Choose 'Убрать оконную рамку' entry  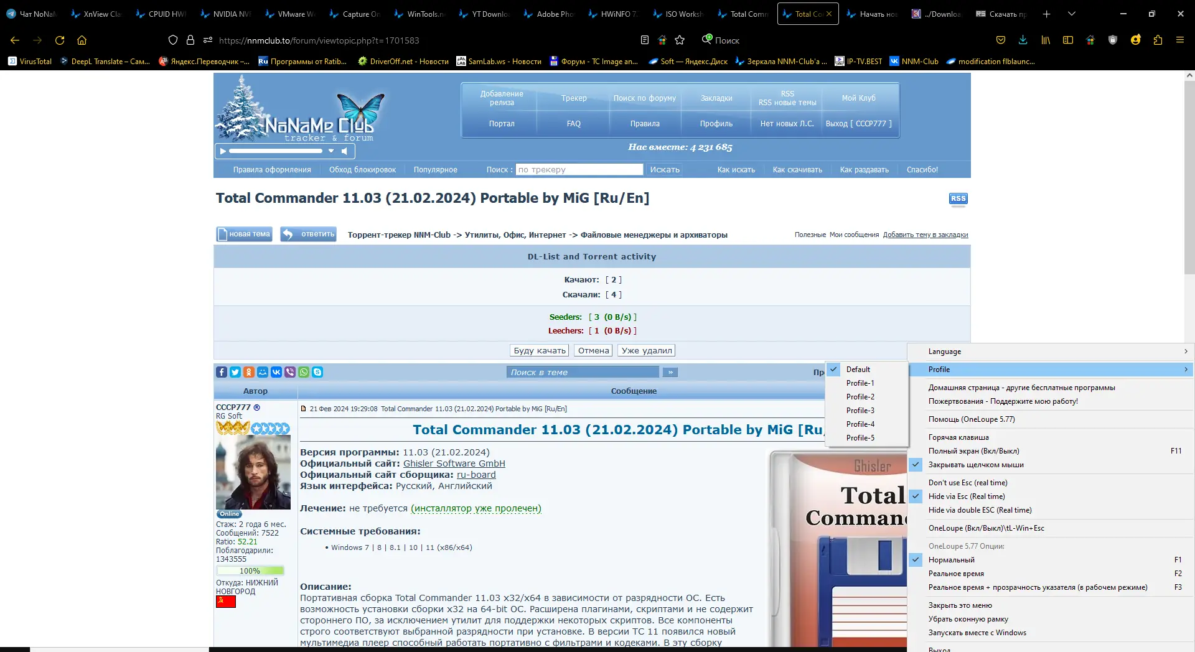click(1051, 619)
